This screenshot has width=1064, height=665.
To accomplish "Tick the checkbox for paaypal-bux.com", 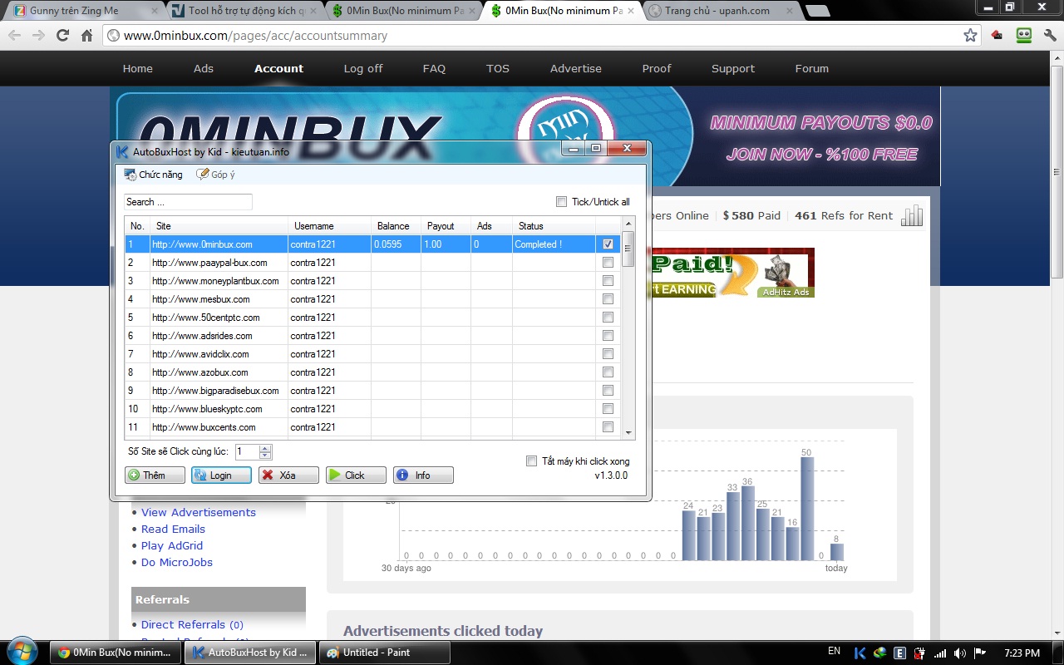I will (x=608, y=263).
